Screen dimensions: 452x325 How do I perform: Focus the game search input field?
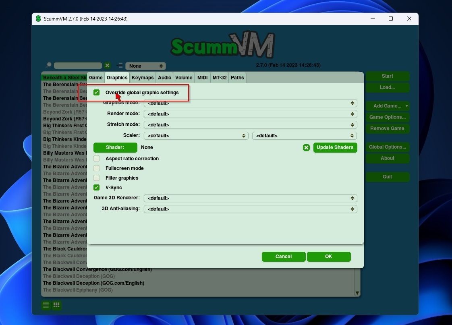[78, 66]
